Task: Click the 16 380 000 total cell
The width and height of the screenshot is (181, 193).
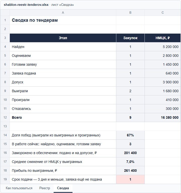Action: (163, 117)
